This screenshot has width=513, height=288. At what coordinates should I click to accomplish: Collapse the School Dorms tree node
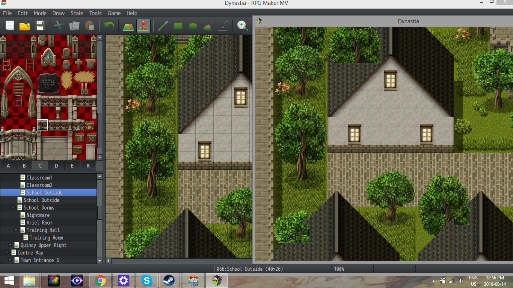pos(13,207)
